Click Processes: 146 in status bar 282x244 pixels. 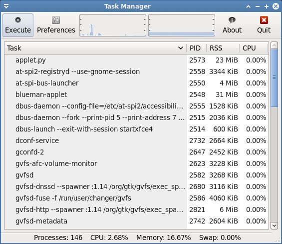[58, 237]
